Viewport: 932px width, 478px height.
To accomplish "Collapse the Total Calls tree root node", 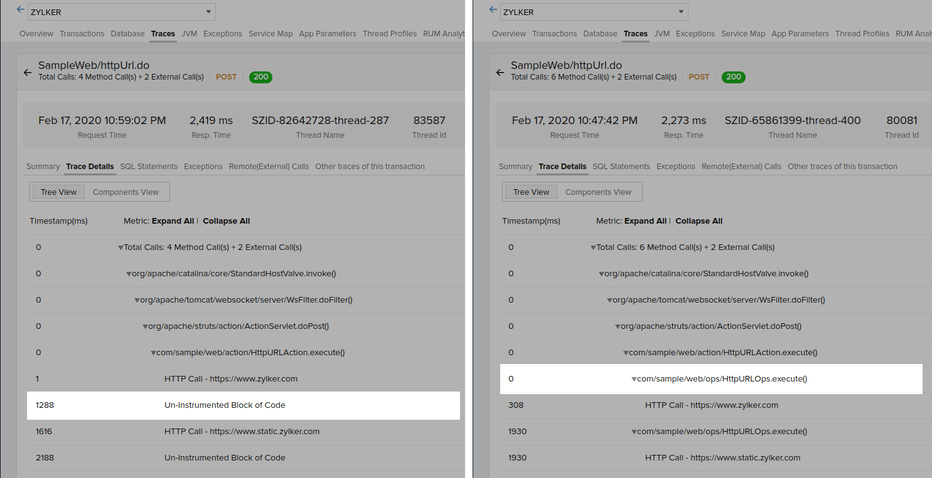I will (120, 247).
